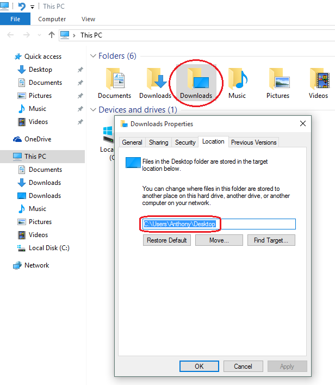Click the Apply button
Viewport: 335px width, 385px height.
pyautogui.click(x=287, y=367)
